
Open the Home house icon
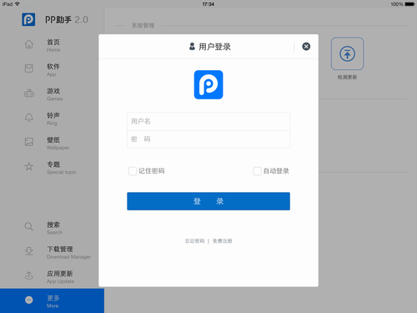point(29,44)
